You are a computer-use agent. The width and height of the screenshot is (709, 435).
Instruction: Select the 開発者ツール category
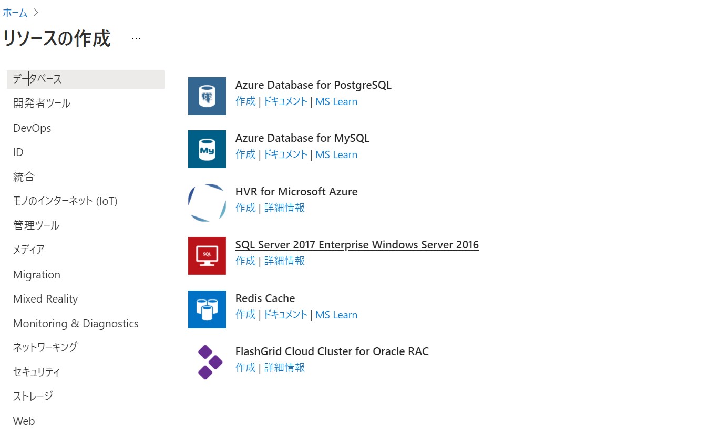tap(42, 103)
